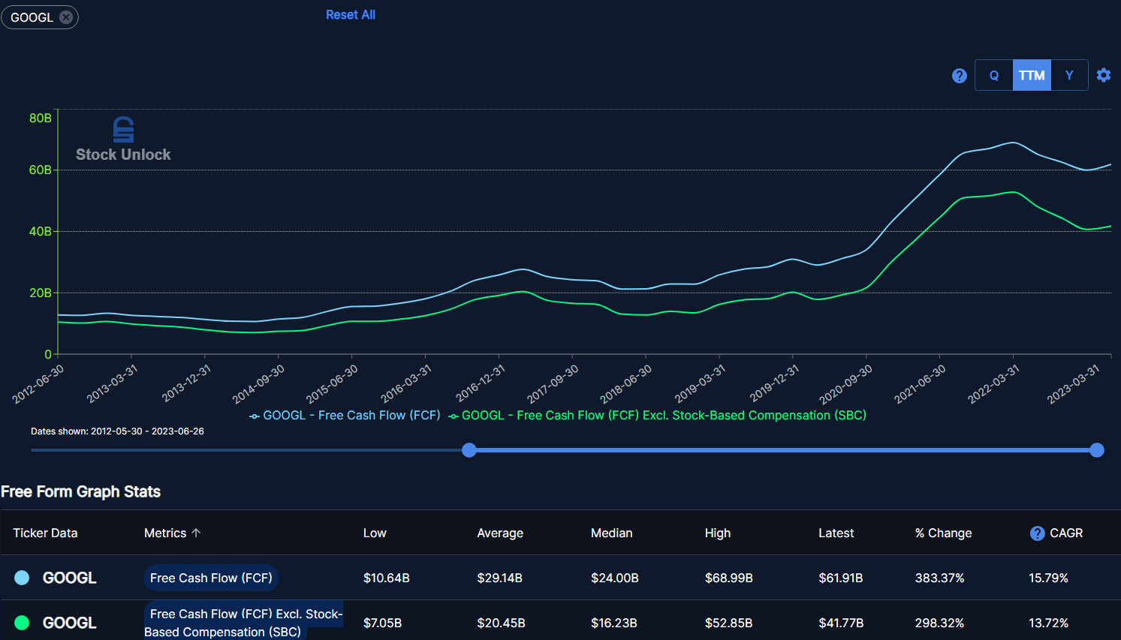
Task: Click the $24.00B median value
Action: click(x=615, y=578)
